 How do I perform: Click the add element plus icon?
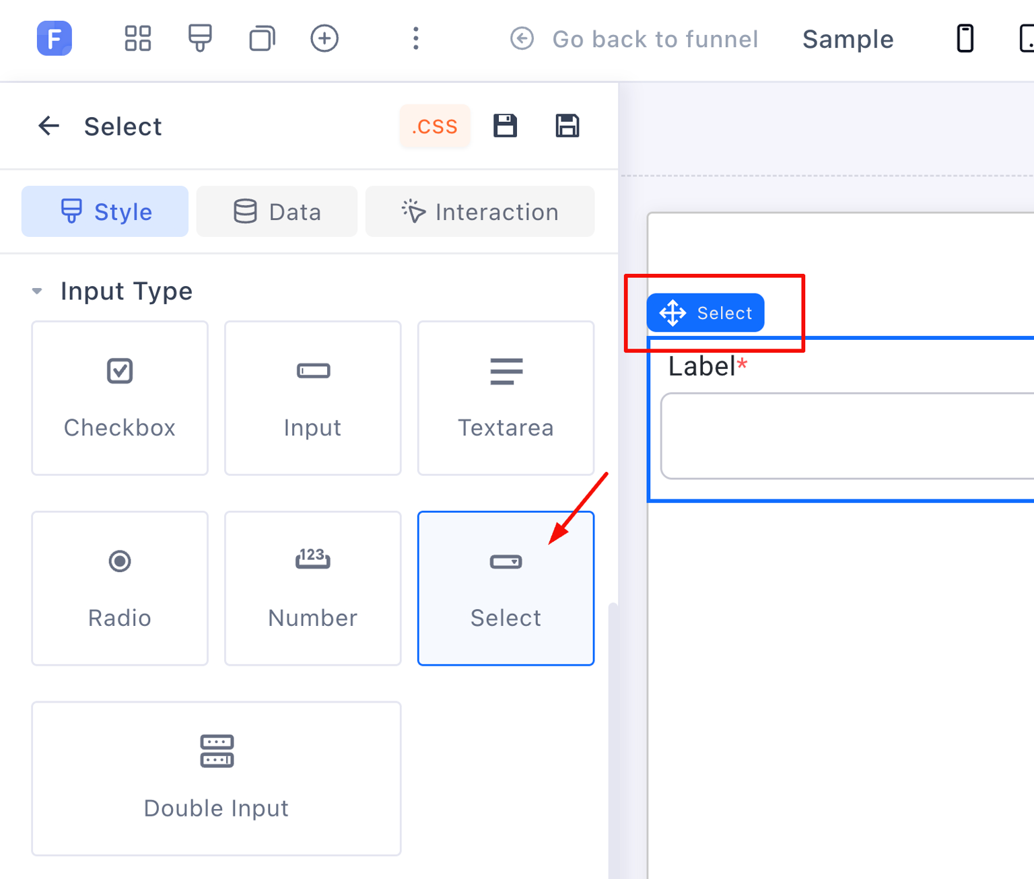pyautogui.click(x=324, y=38)
